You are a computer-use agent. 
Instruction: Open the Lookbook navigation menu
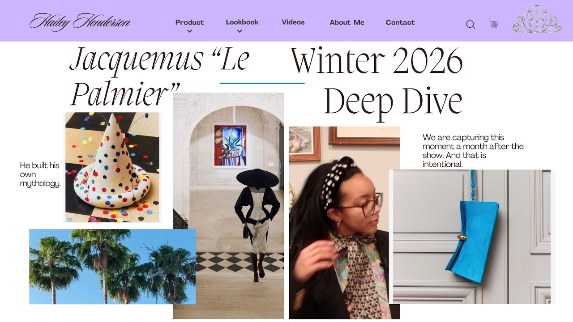242,22
